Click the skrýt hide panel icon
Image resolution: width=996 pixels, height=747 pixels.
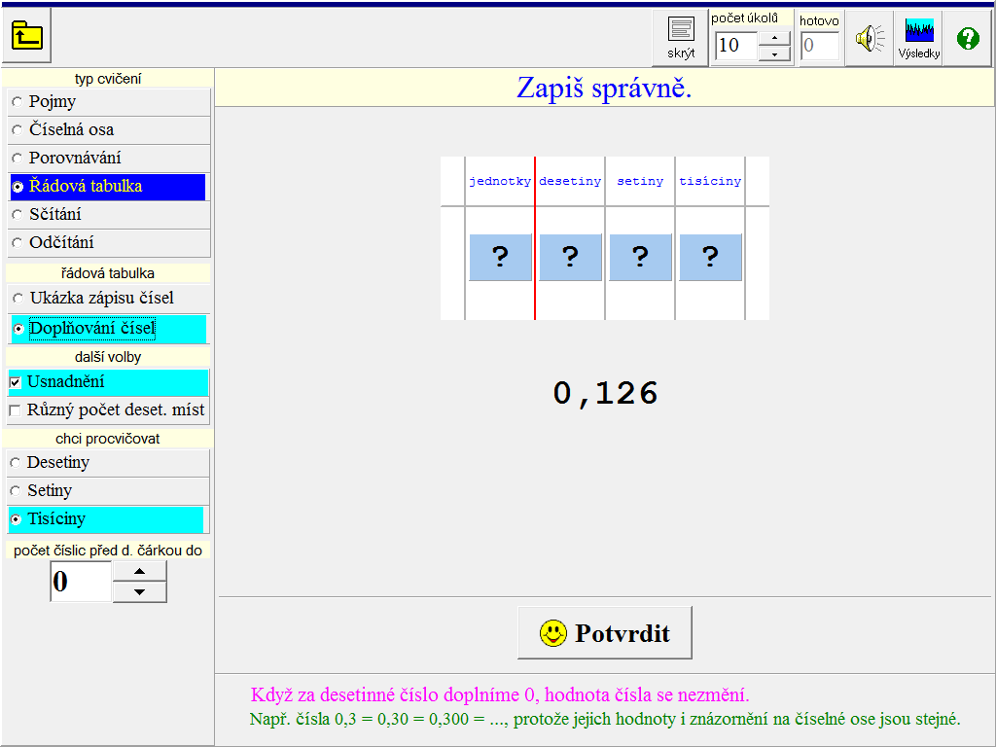pyautogui.click(x=680, y=38)
